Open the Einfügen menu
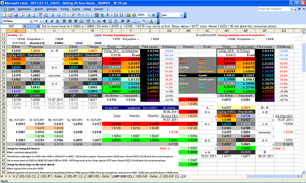 click(51, 9)
